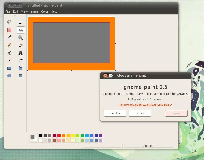
Task: Select the text tool letter A
Action: (x=20, y=53)
